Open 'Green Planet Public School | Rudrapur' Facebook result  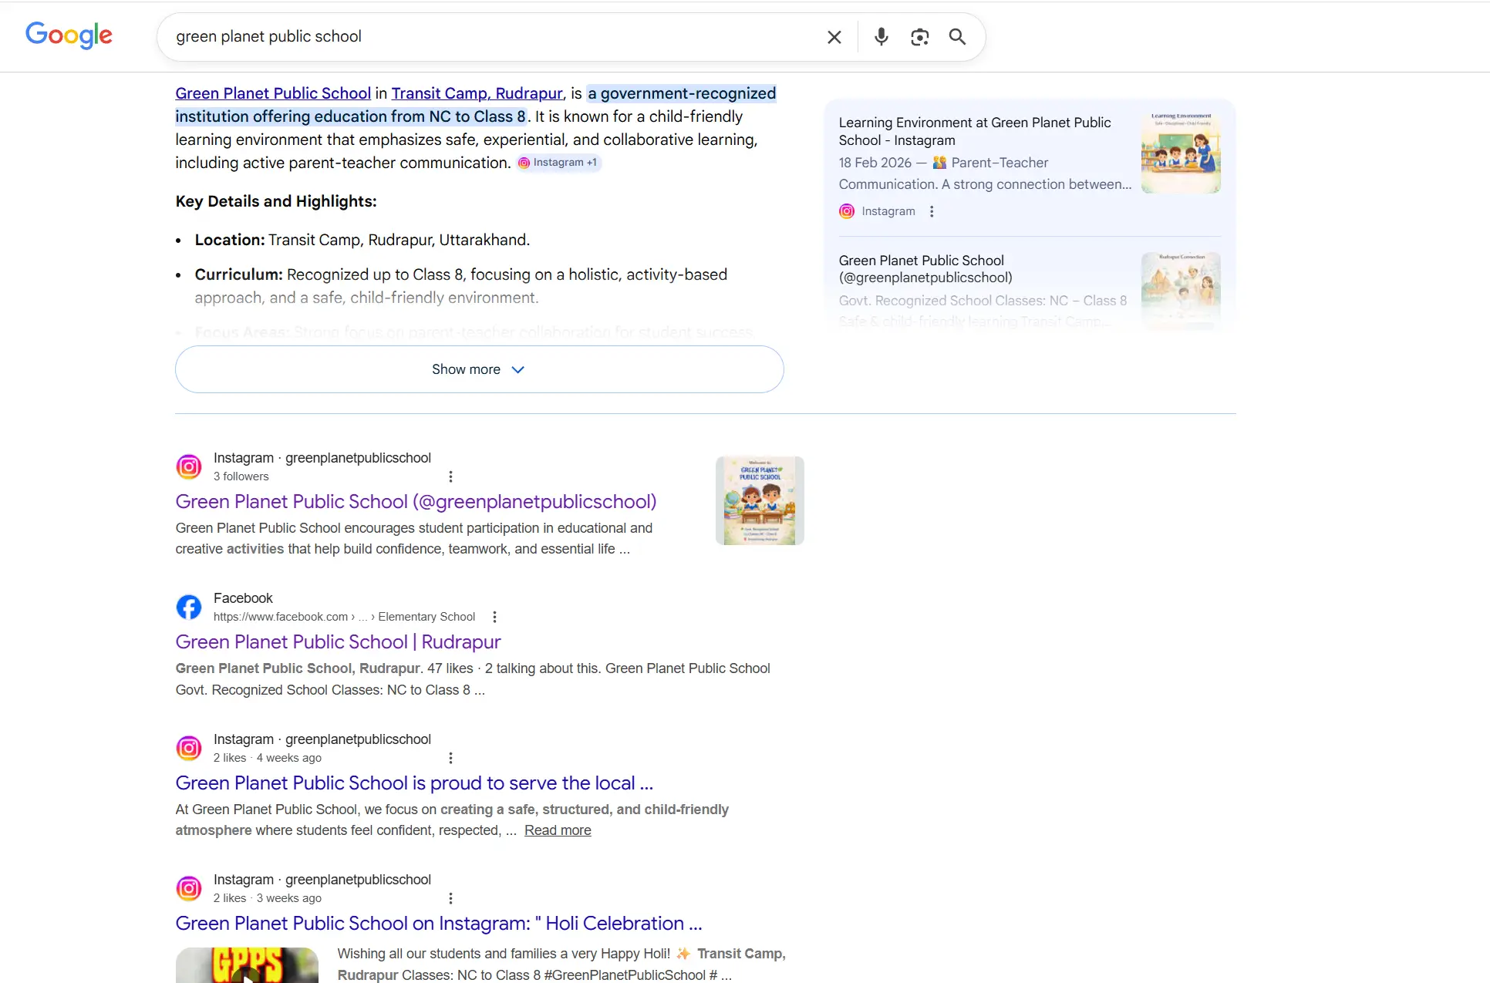click(x=338, y=642)
